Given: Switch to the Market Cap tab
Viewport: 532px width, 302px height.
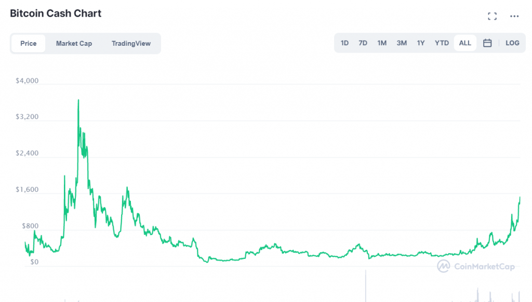Looking at the screenshot, I should tap(74, 43).
